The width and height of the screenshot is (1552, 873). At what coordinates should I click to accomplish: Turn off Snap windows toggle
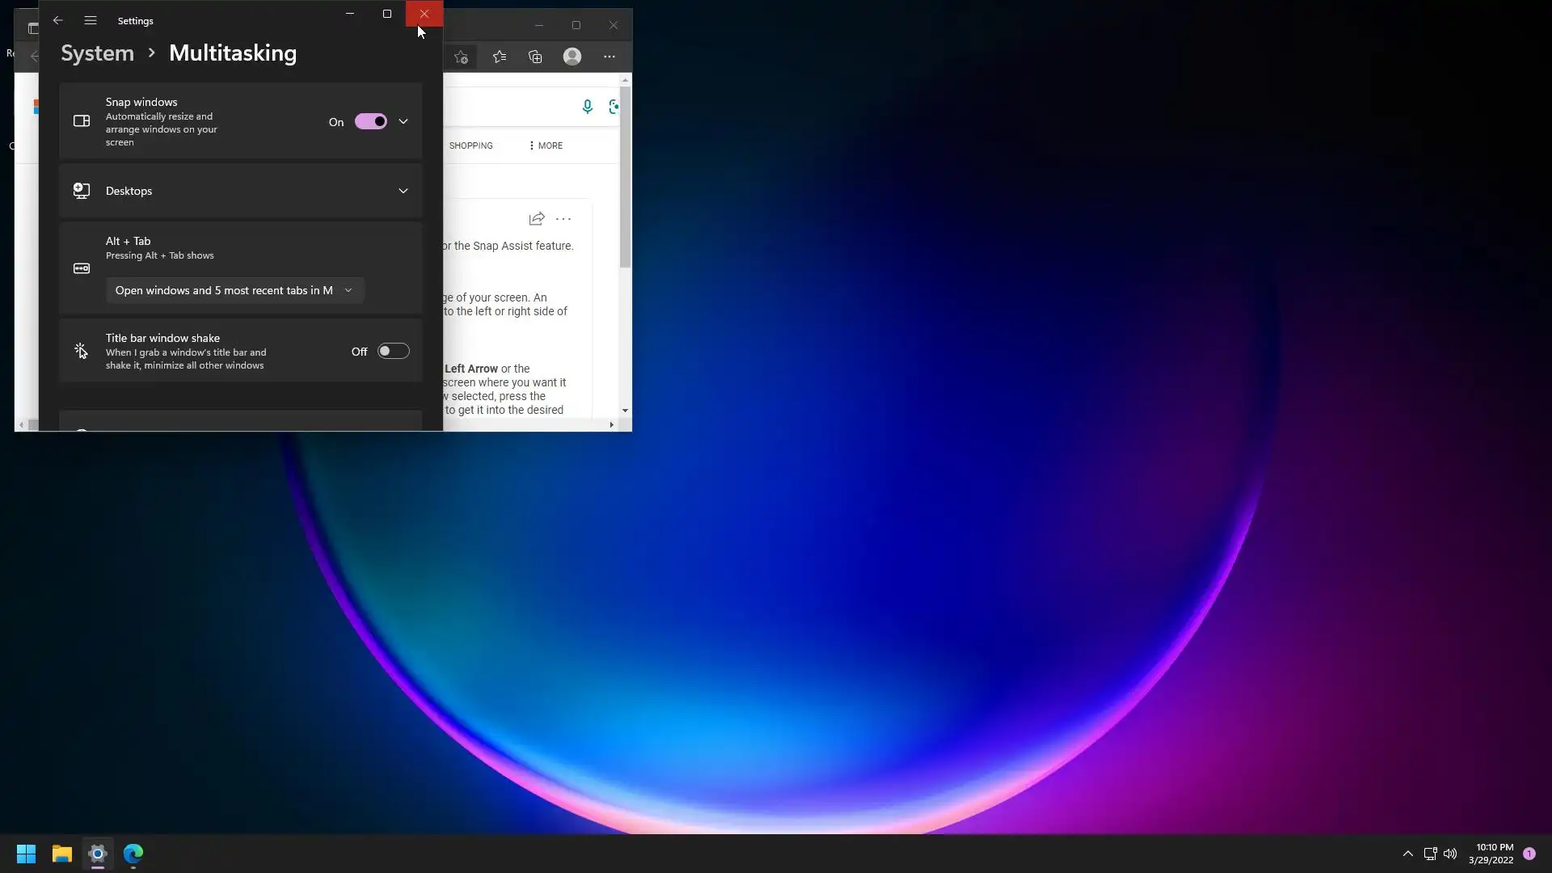click(371, 122)
